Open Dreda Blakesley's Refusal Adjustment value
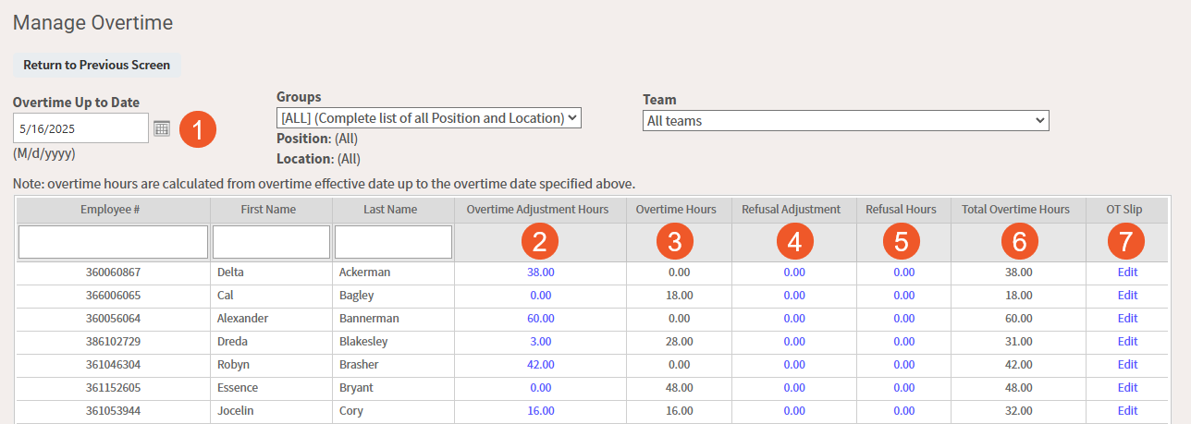The image size is (1191, 424). [x=794, y=342]
